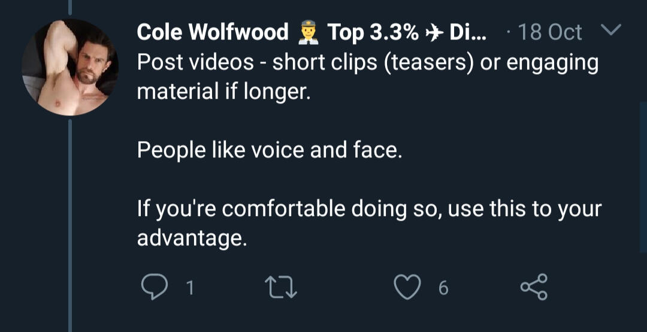Tap the share icon on the tweet

coord(533,288)
